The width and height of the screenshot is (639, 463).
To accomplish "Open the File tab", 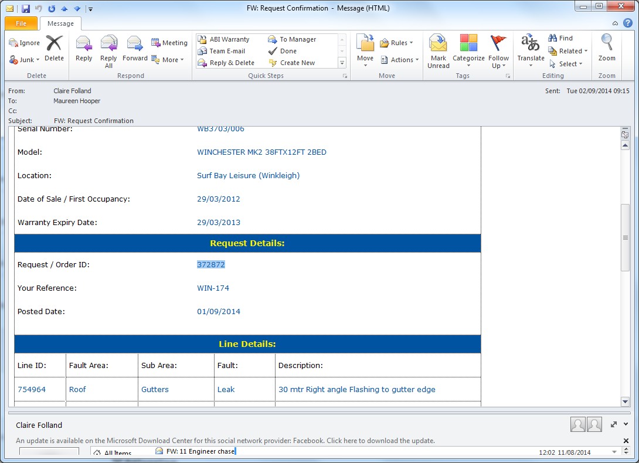I will point(21,23).
